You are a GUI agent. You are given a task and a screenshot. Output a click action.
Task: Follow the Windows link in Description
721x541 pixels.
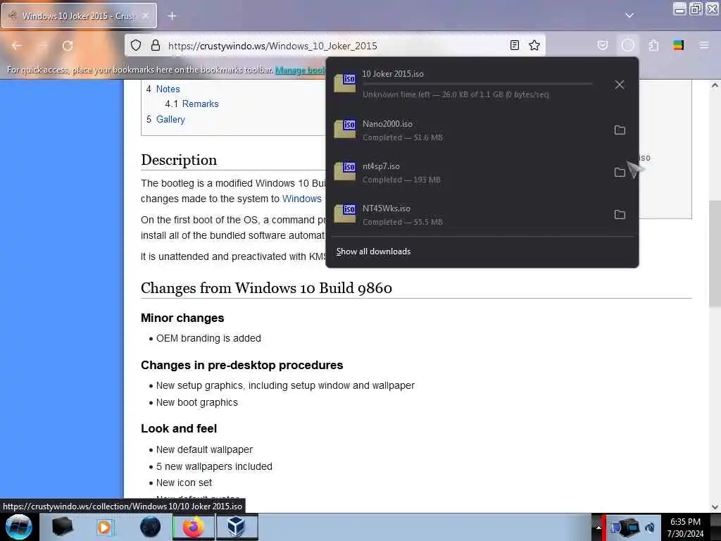point(301,199)
